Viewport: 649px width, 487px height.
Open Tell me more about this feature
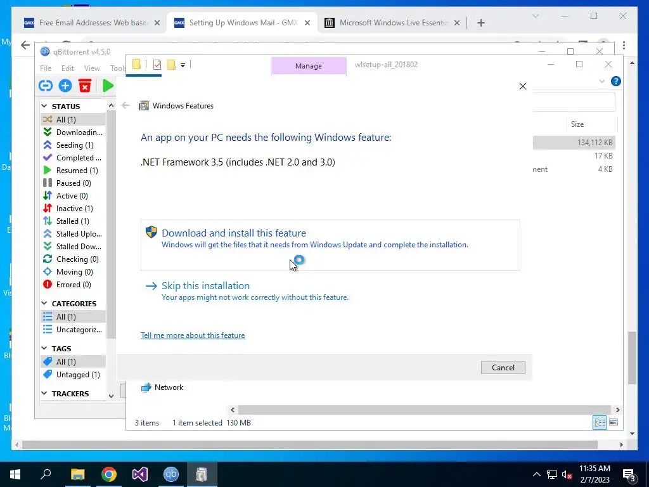[x=193, y=335]
